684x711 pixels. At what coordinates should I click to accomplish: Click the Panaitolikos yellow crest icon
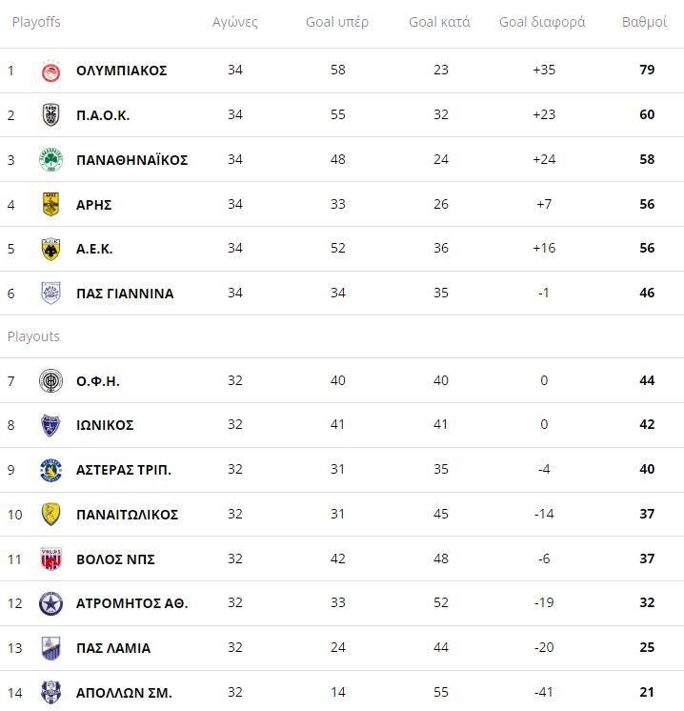[51, 515]
